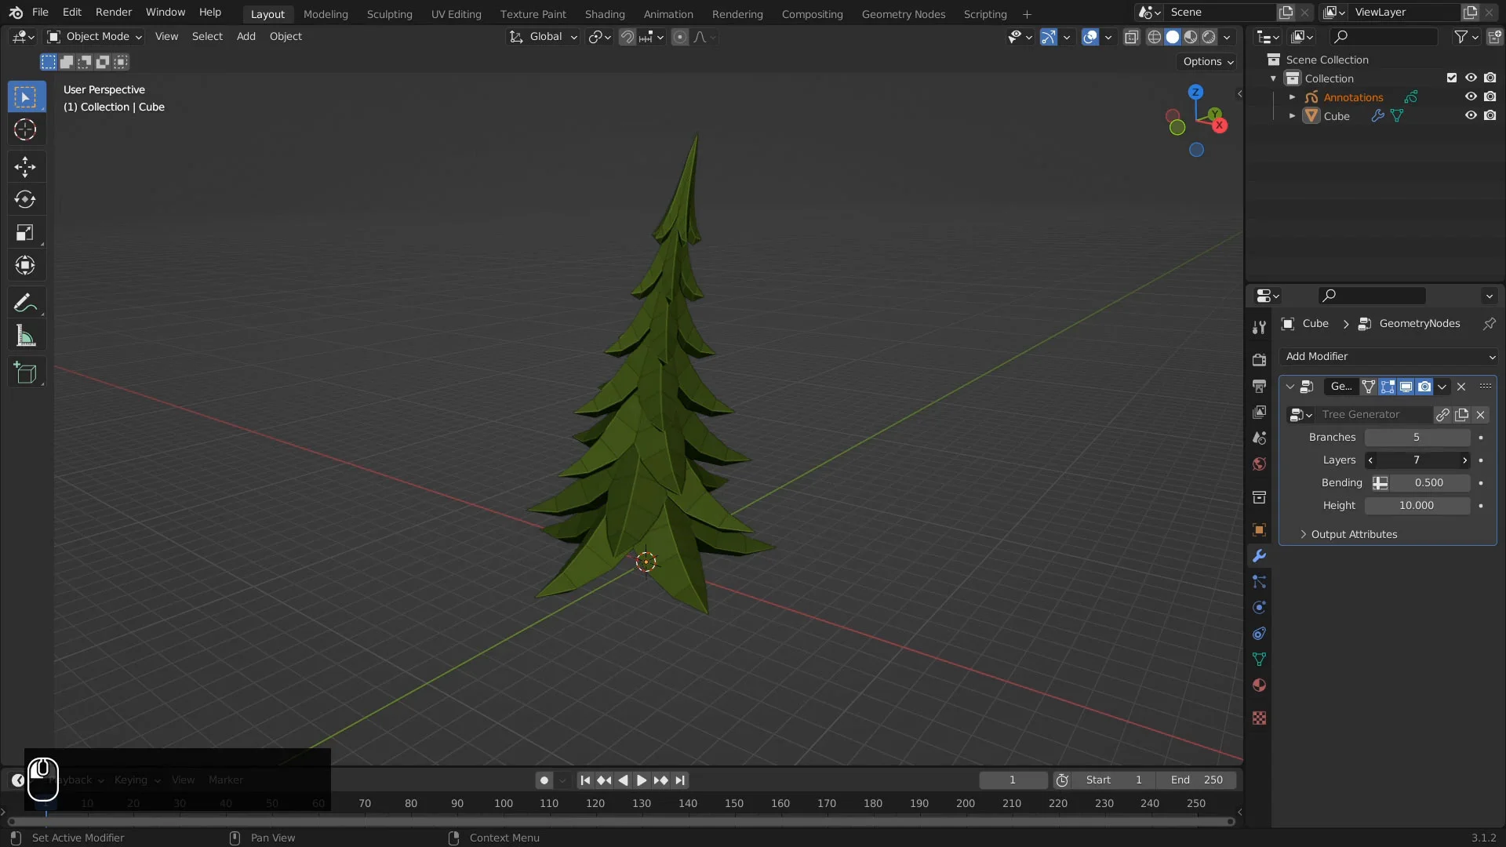Open the Modifier properties wrench tab

(x=1259, y=555)
